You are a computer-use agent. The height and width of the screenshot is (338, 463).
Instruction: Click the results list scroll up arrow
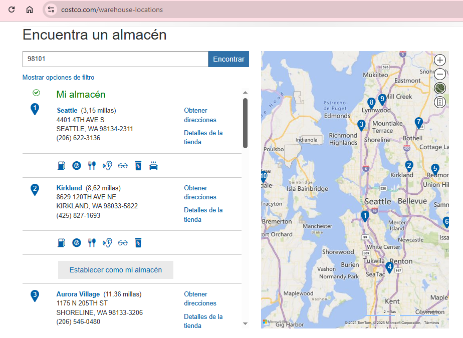coord(245,93)
